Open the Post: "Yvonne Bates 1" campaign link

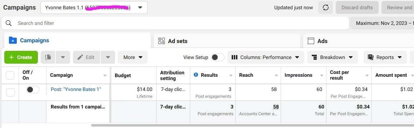[76, 89]
